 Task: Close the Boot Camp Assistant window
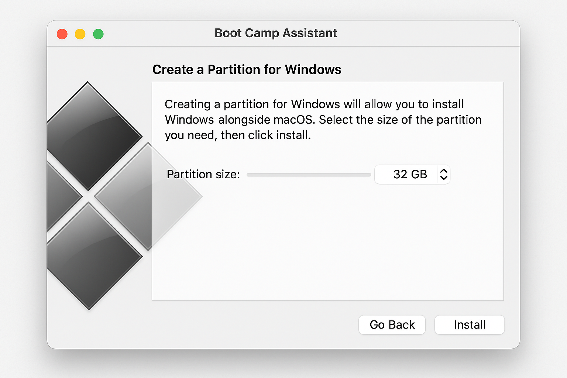tap(62, 34)
